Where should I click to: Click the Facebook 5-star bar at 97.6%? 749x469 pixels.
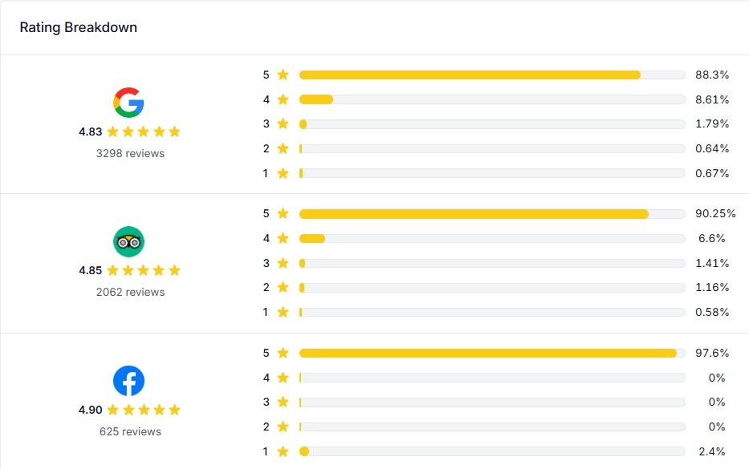[492, 353]
